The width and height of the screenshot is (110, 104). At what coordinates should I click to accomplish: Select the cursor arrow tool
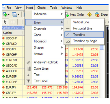[5, 22]
